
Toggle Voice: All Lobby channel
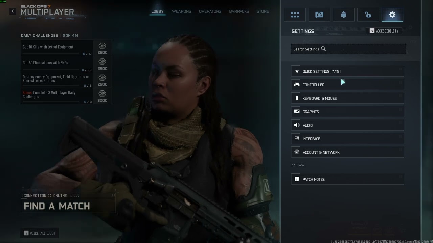click(40, 233)
